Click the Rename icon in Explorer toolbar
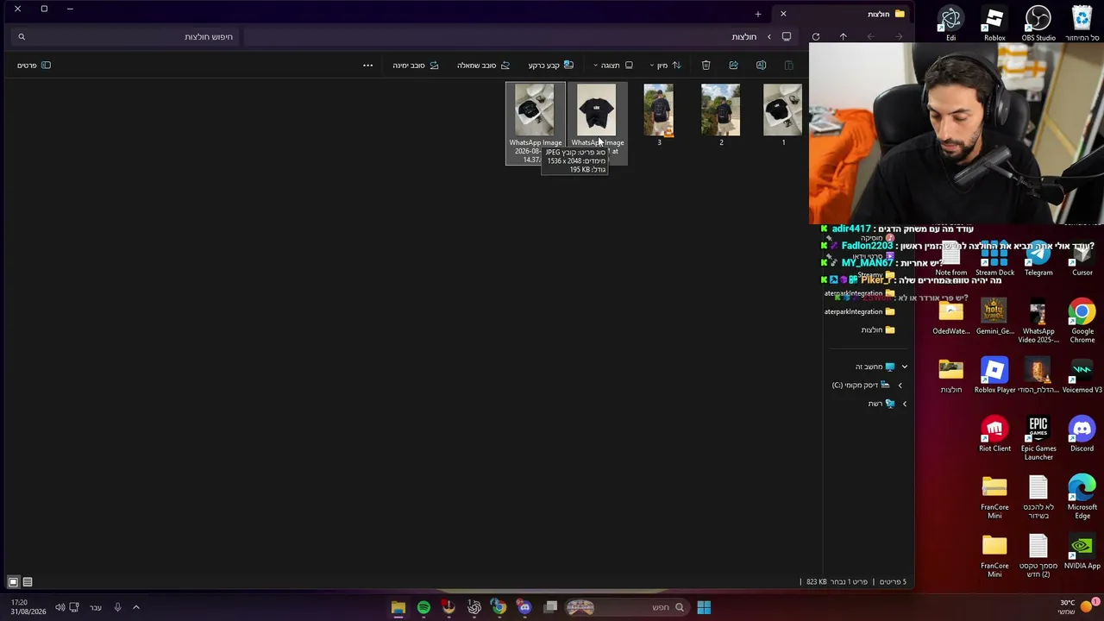The width and height of the screenshot is (1104, 621). pos(761,66)
